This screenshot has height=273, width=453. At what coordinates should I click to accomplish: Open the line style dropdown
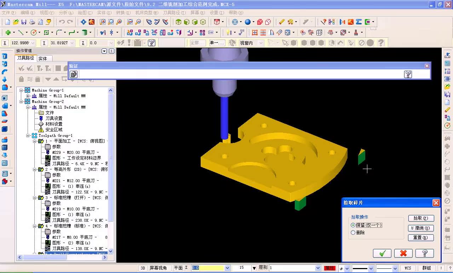371,268
